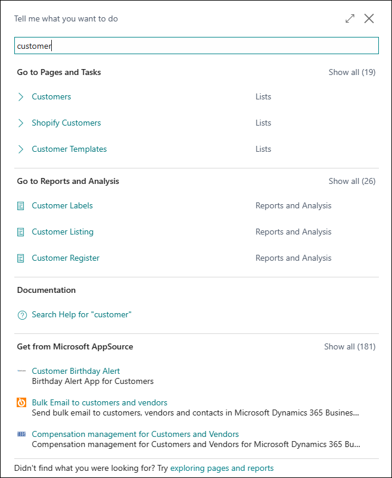This screenshot has width=392, height=478.
Task: Click the chevron beside Customers
Action: click(21, 97)
